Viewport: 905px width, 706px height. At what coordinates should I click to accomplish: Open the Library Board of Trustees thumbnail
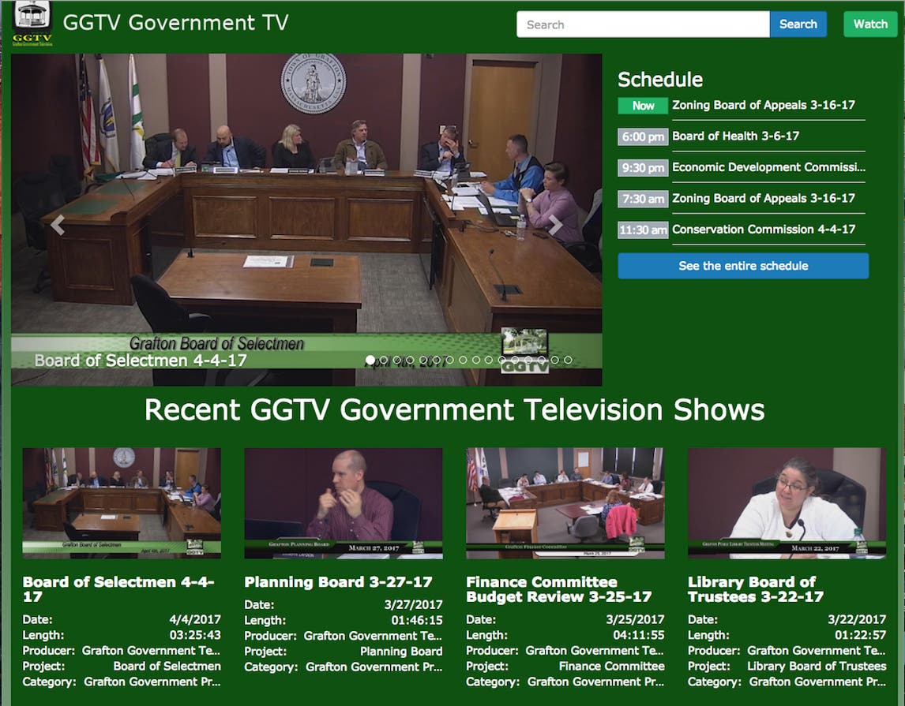(787, 503)
